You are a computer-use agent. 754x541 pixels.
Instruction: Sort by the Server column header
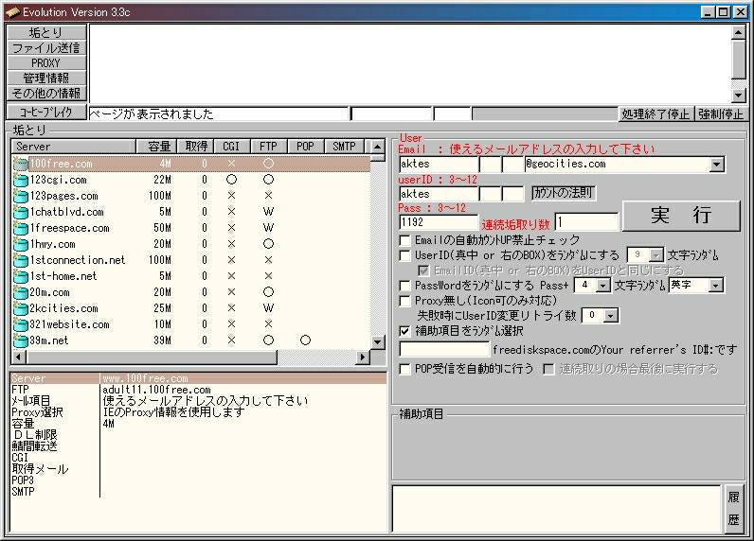point(74,147)
